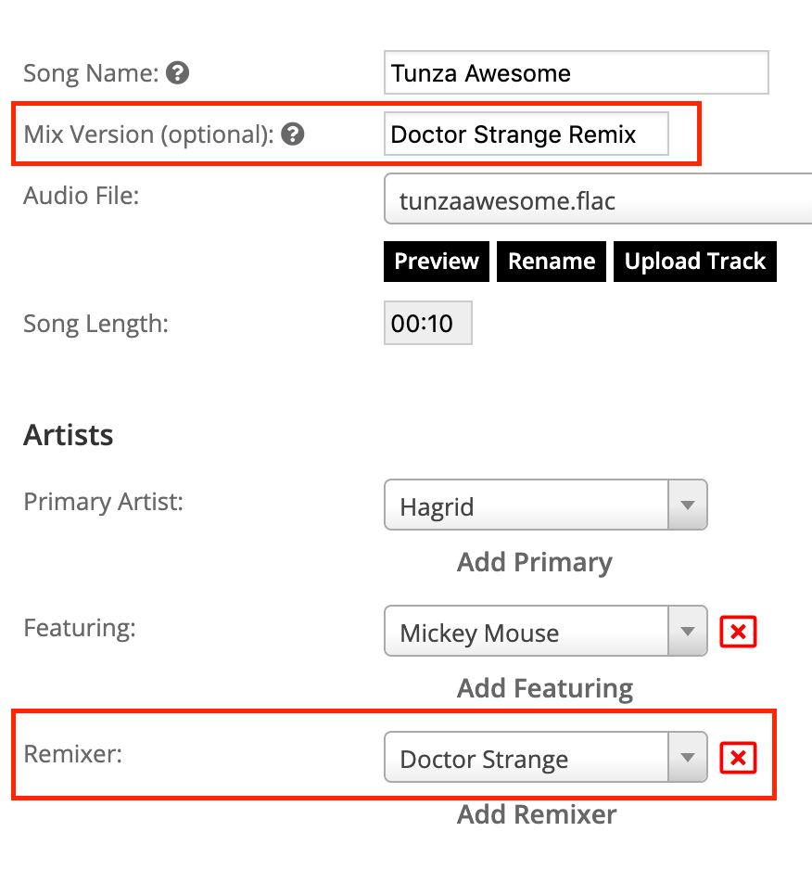Image resolution: width=812 pixels, height=870 pixels.
Task: Open the Remixer dropdown arrow
Action: [x=688, y=757]
